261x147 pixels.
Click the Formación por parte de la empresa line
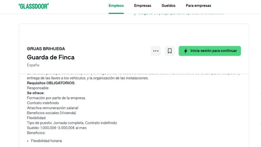56,98
